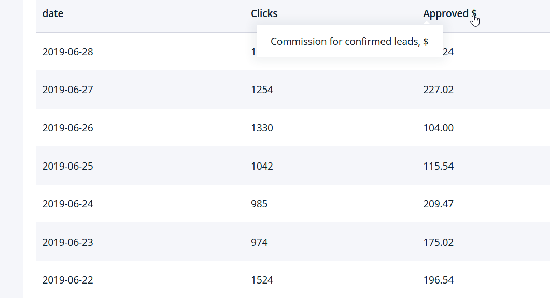
Task: Select the 2019-06-28 date cell
Action: point(68,52)
